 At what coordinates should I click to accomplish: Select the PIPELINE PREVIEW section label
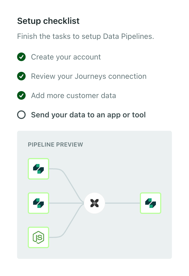55,144
